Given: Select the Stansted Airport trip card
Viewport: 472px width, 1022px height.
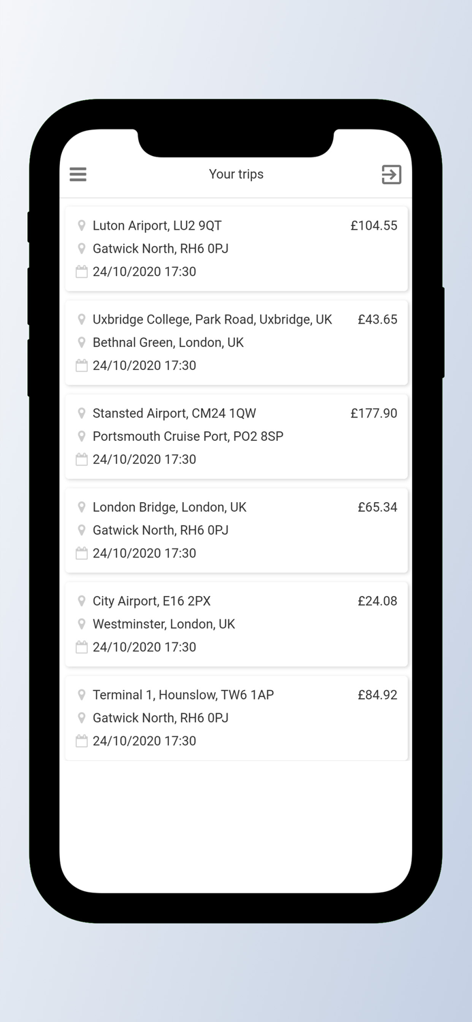Looking at the screenshot, I should [236, 436].
